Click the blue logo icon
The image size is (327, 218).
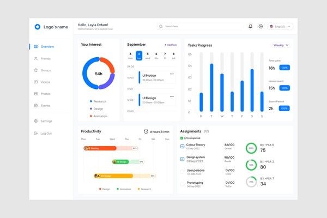click(x=37, y=27)
